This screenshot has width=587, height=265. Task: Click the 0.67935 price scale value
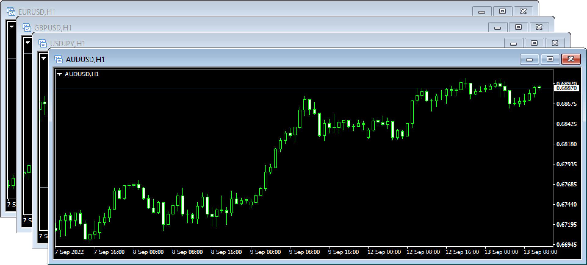[567, 164]
